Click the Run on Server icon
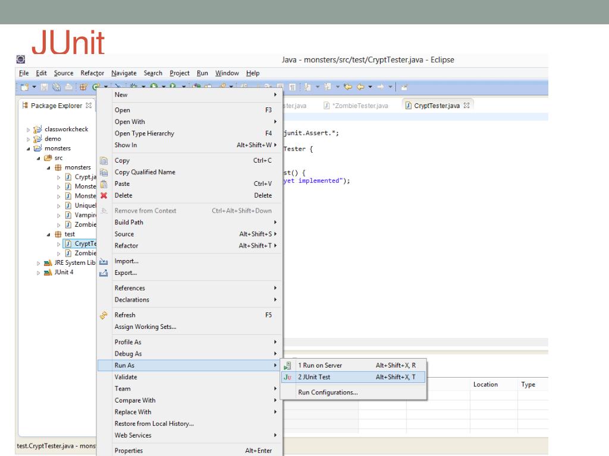This screenshot has width=609, height=456. tap(287, 366)
